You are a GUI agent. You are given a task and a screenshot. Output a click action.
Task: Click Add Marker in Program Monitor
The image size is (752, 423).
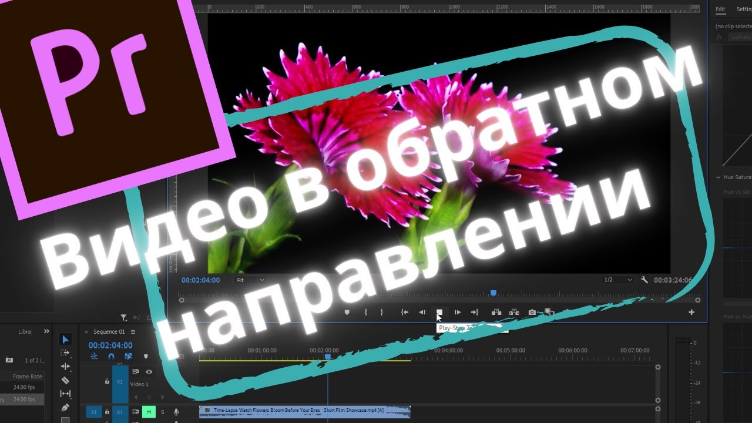tap(347, 313)
